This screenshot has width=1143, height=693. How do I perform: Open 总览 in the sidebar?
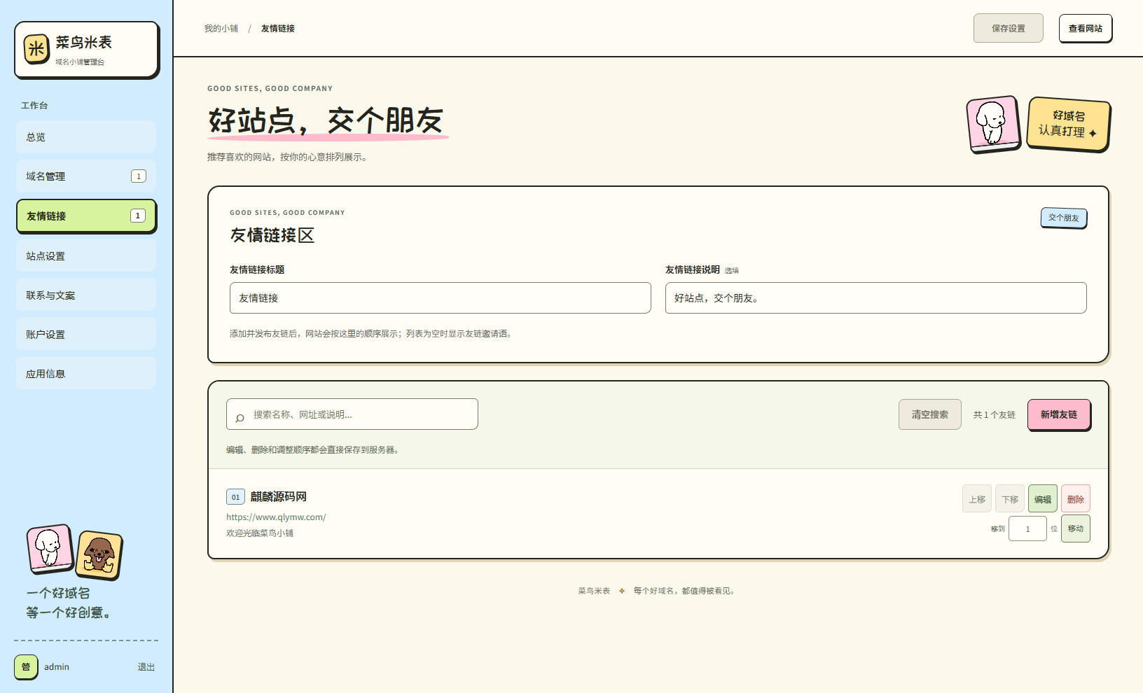click(86, 137)
